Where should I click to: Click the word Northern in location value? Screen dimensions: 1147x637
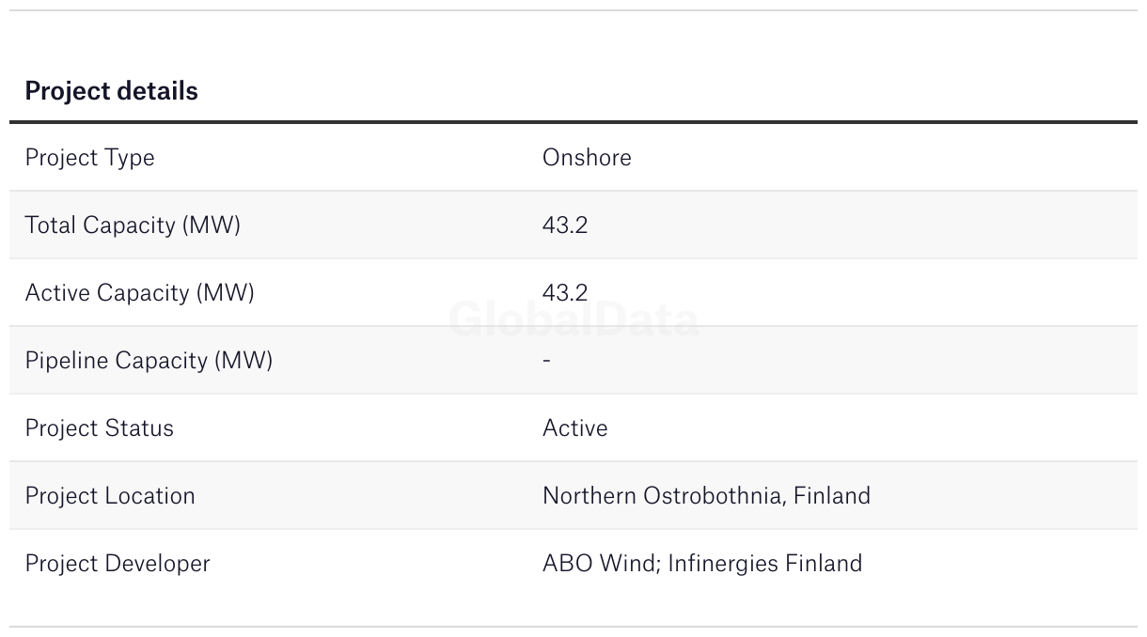click(589, 496)
